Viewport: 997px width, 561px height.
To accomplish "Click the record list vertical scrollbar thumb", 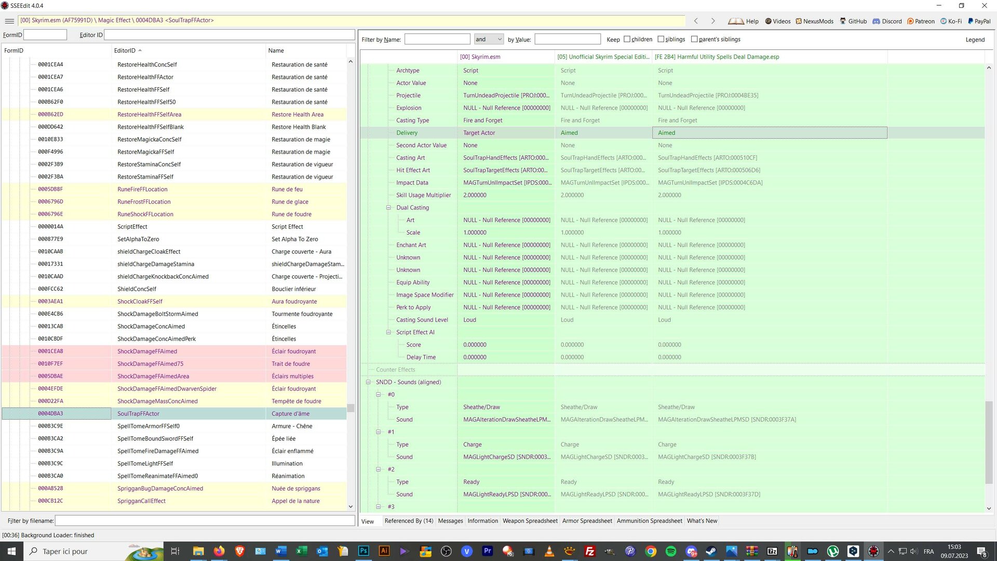I will (x=351, y=408).
